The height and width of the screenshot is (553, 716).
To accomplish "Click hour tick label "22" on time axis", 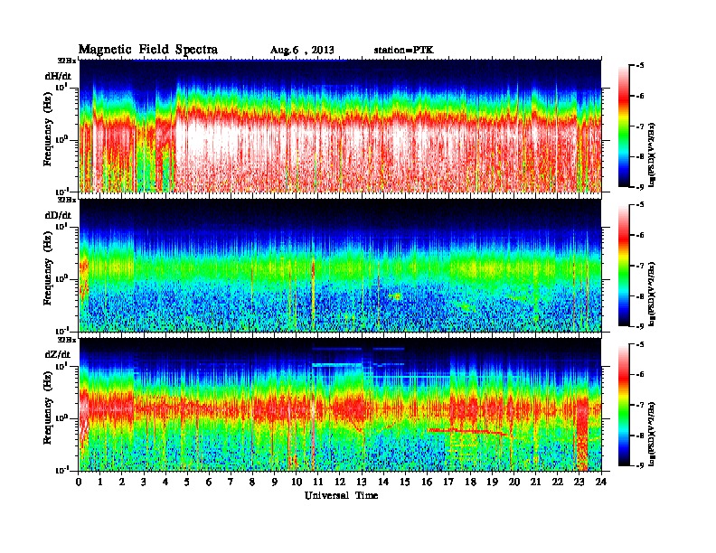I will click(557, 482).
